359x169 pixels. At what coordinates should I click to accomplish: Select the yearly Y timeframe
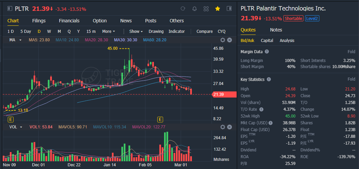[78, 31]
